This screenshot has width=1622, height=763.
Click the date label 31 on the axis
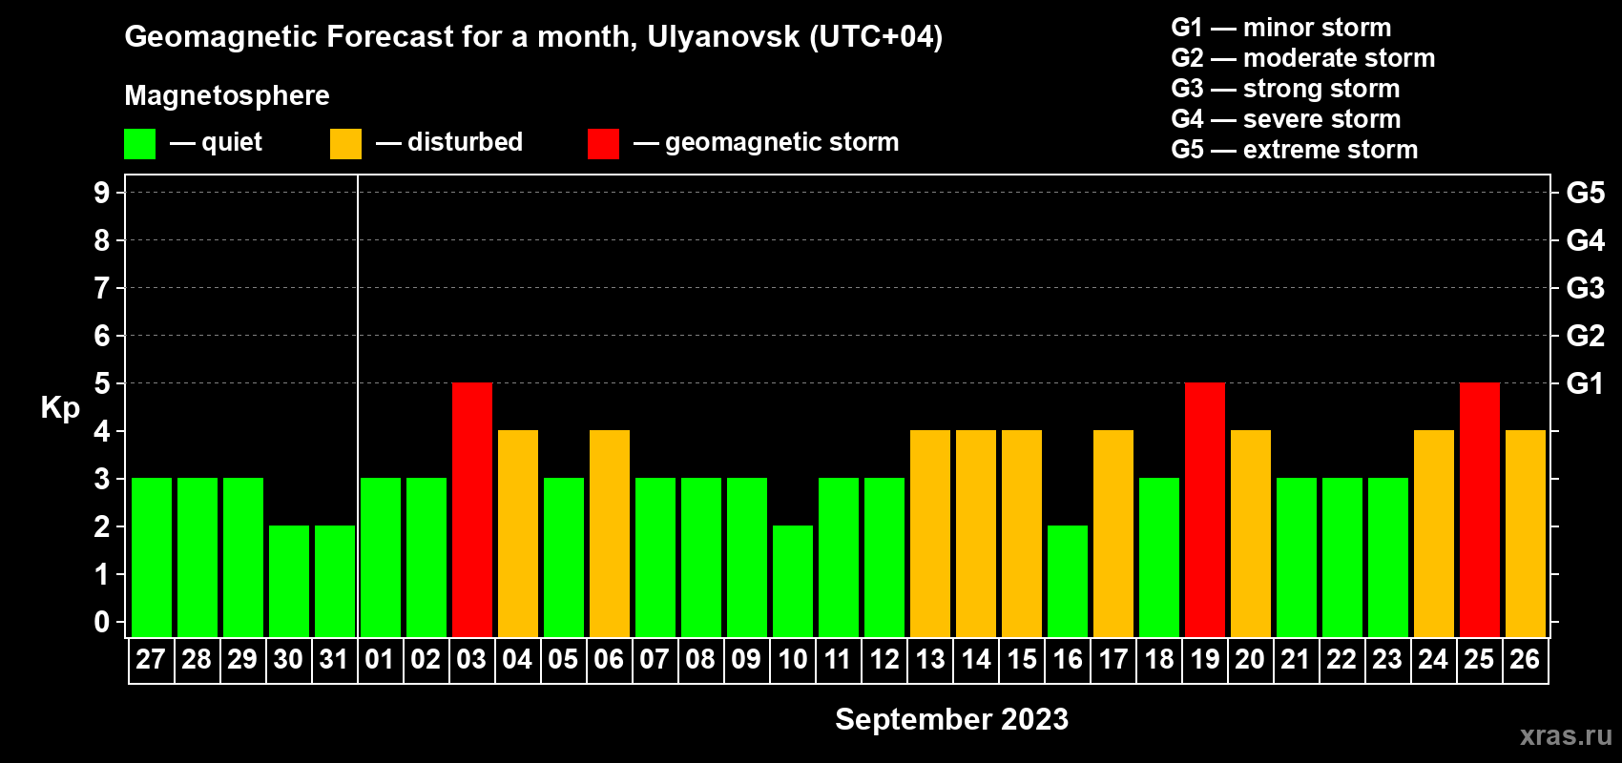(334, 660)
